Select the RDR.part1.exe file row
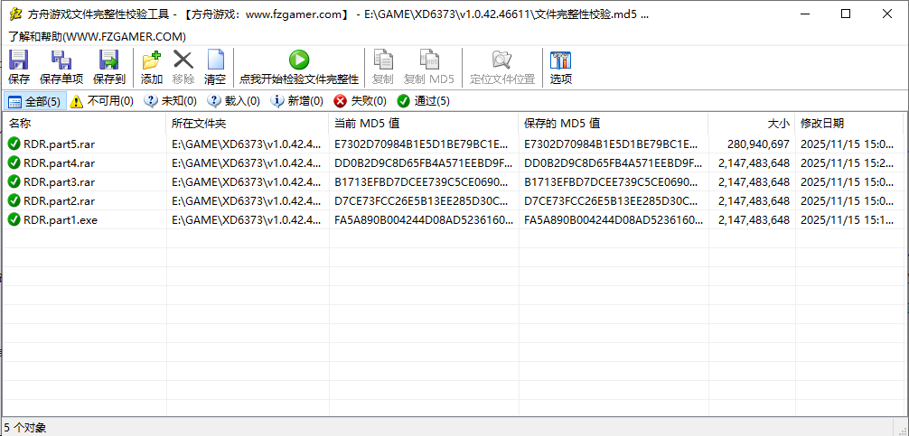Screen dimensions: 909x436 pyautogui.click(x=61, y=219)
